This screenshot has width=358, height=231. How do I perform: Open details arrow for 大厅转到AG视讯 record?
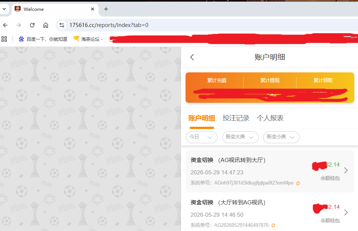coord(346,213)
